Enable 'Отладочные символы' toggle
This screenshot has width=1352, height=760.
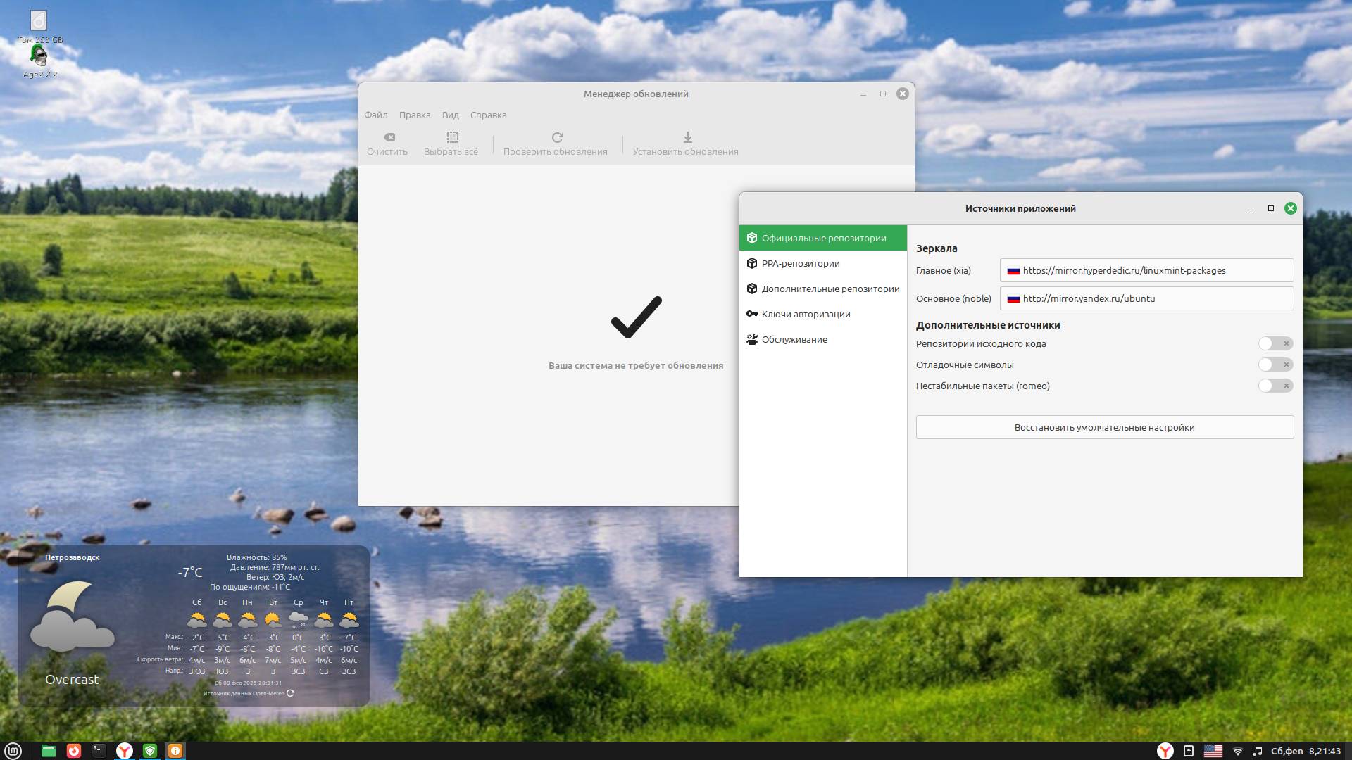pyautogui.click(x=1267, y=365)
